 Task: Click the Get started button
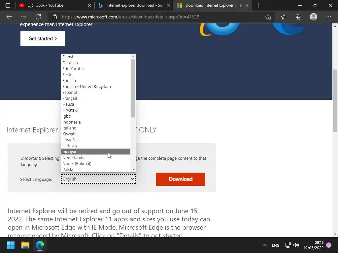pos(43,39)
